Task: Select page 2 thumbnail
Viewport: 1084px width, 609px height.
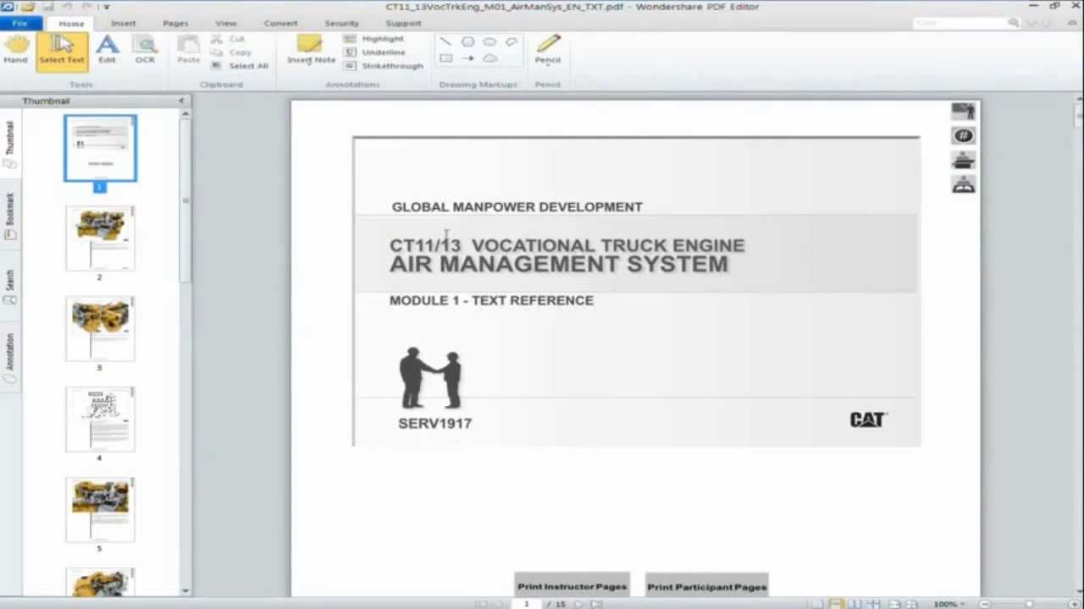Action: [x=100, y=239]
